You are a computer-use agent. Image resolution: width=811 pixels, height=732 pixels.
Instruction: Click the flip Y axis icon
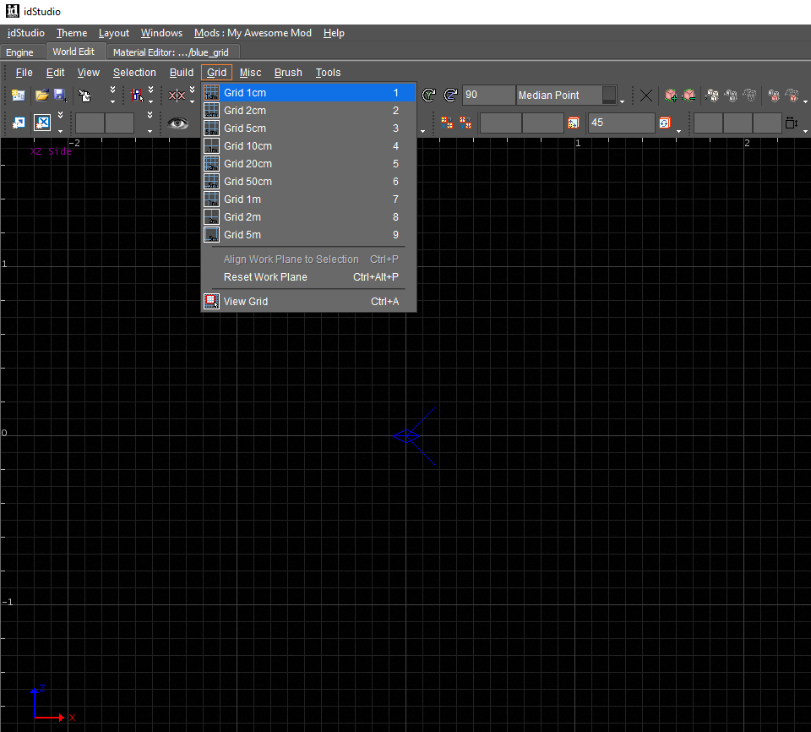pos(465,123)
